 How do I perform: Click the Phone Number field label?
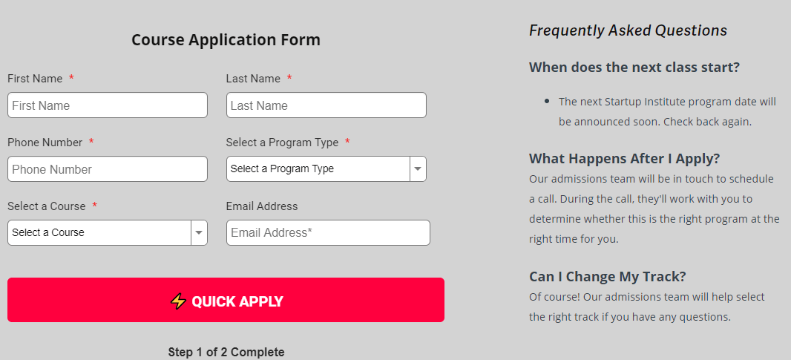click(45, 143)
